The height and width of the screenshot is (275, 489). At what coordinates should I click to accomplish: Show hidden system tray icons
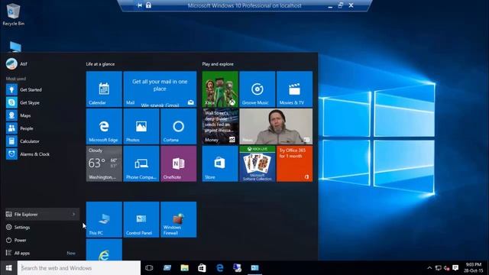click(x=429, y=268)
